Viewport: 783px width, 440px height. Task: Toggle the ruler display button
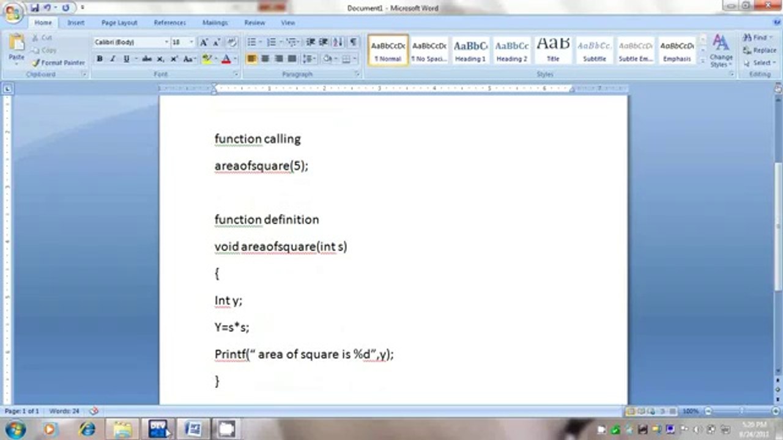coord(778,89)
